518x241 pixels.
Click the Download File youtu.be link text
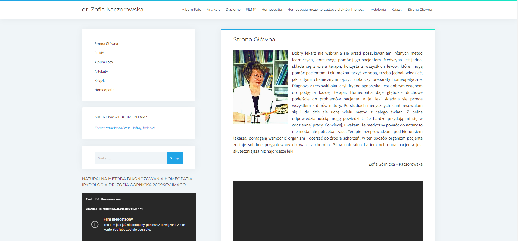click(114, 209)
